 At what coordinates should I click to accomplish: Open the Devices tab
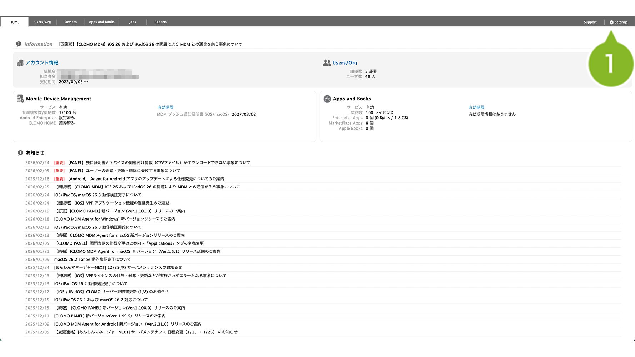71,22
